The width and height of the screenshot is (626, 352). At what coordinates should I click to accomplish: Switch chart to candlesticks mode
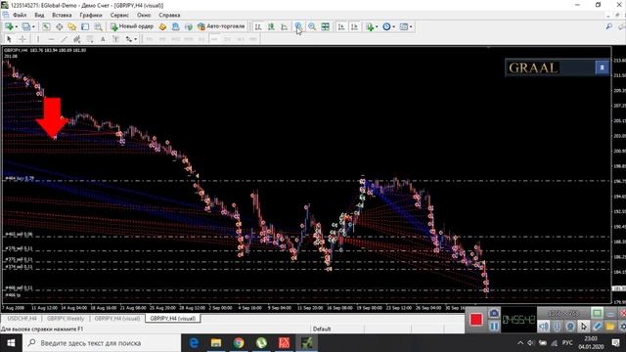271,26
